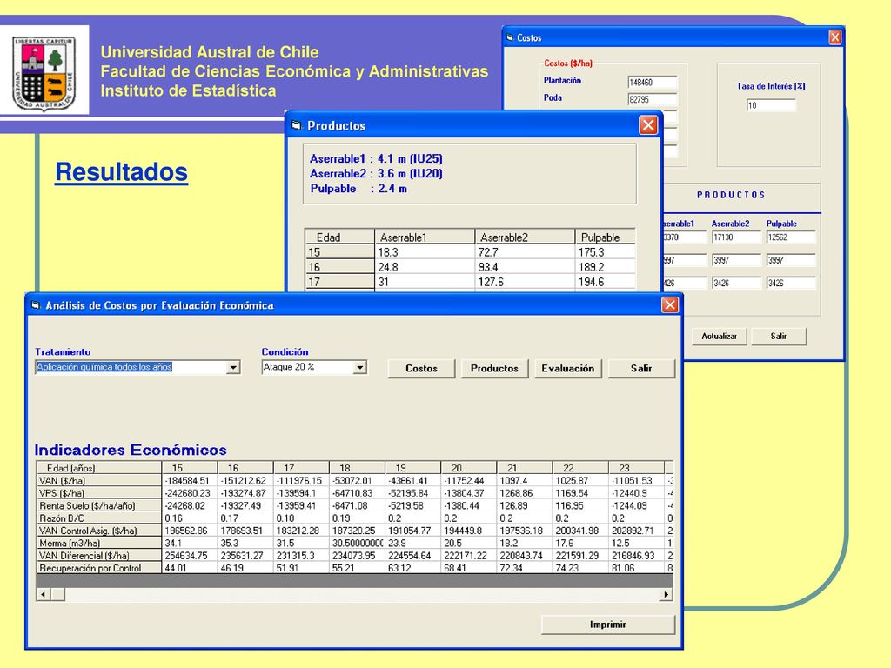Screen dimensions: 891x668
Task: Click Salir in the Análisis de Costos window
Action: (x=641, y=368)
